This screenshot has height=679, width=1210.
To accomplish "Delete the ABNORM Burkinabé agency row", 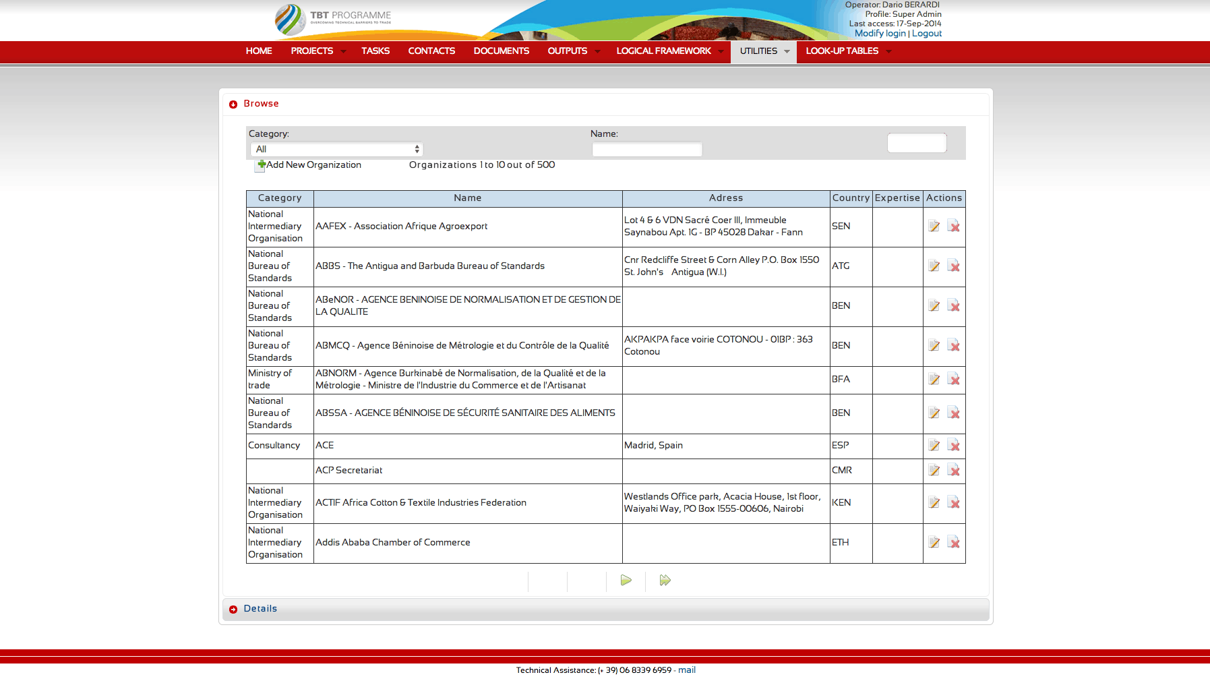I will click(953, 379).
